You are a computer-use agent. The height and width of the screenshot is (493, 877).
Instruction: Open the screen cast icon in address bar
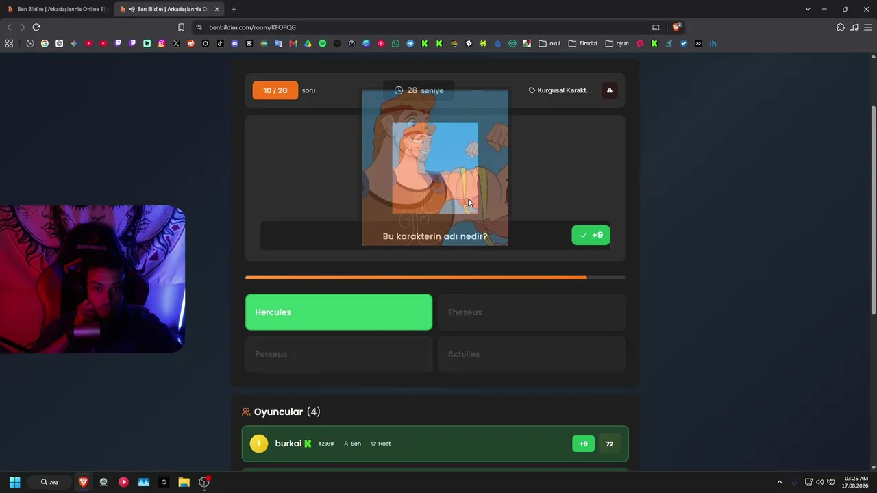click(656, 27)
